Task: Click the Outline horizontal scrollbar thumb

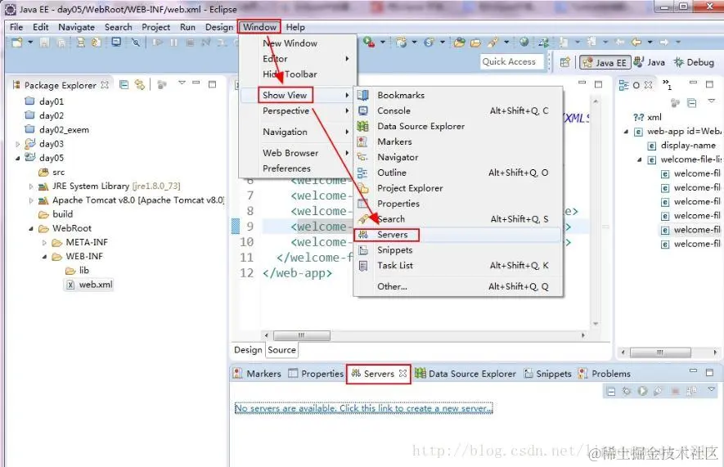Action: [660, 352]
